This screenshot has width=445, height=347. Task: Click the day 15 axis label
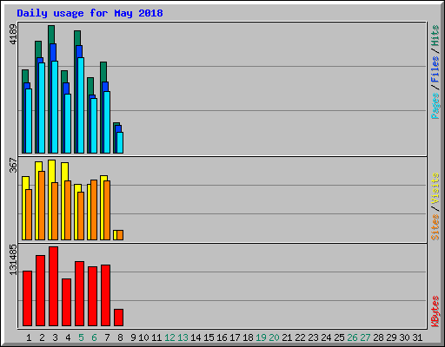point(209,337)
